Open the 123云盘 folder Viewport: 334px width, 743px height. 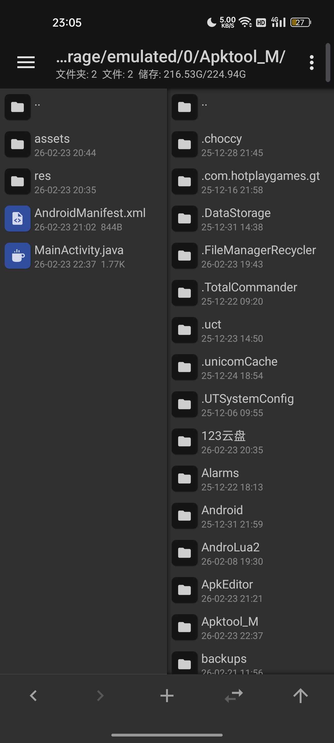(224, 442)
